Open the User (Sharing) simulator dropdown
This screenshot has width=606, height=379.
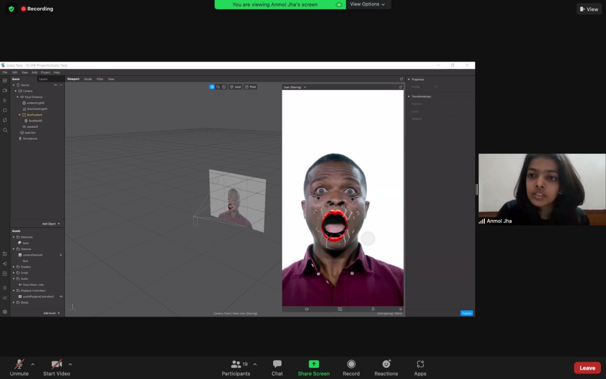click(295, 87)
